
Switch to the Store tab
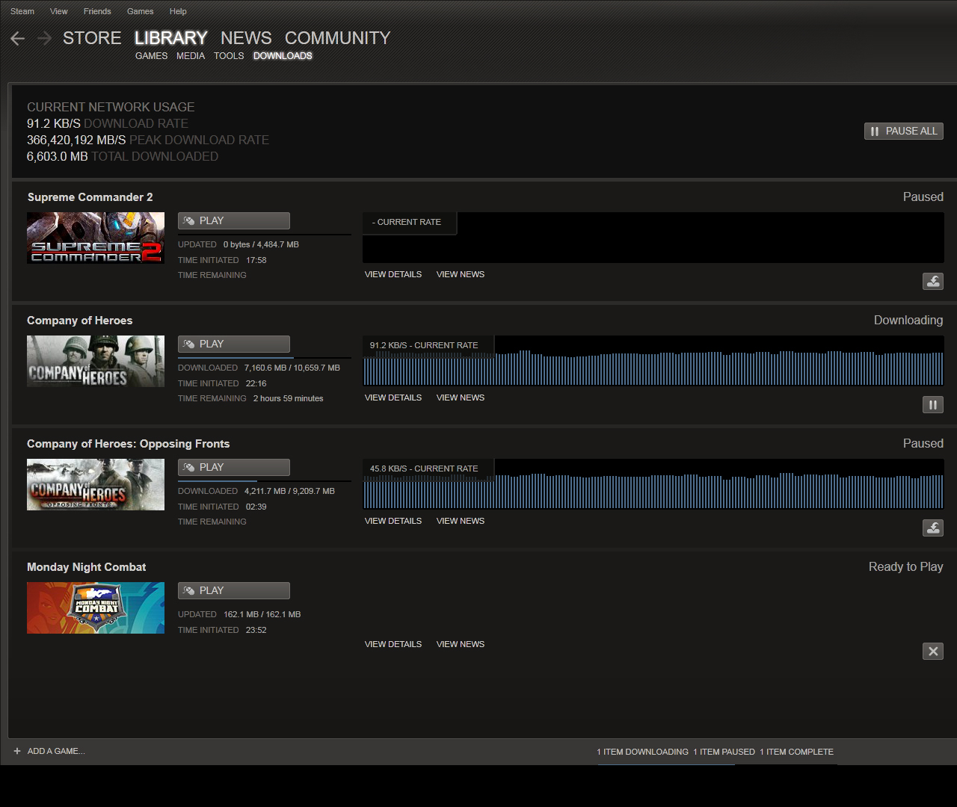(x=92, y=38)
